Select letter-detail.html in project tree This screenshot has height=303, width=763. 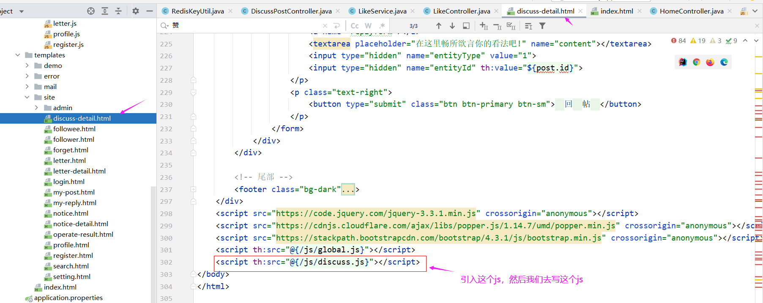click(x=79, y=171)
